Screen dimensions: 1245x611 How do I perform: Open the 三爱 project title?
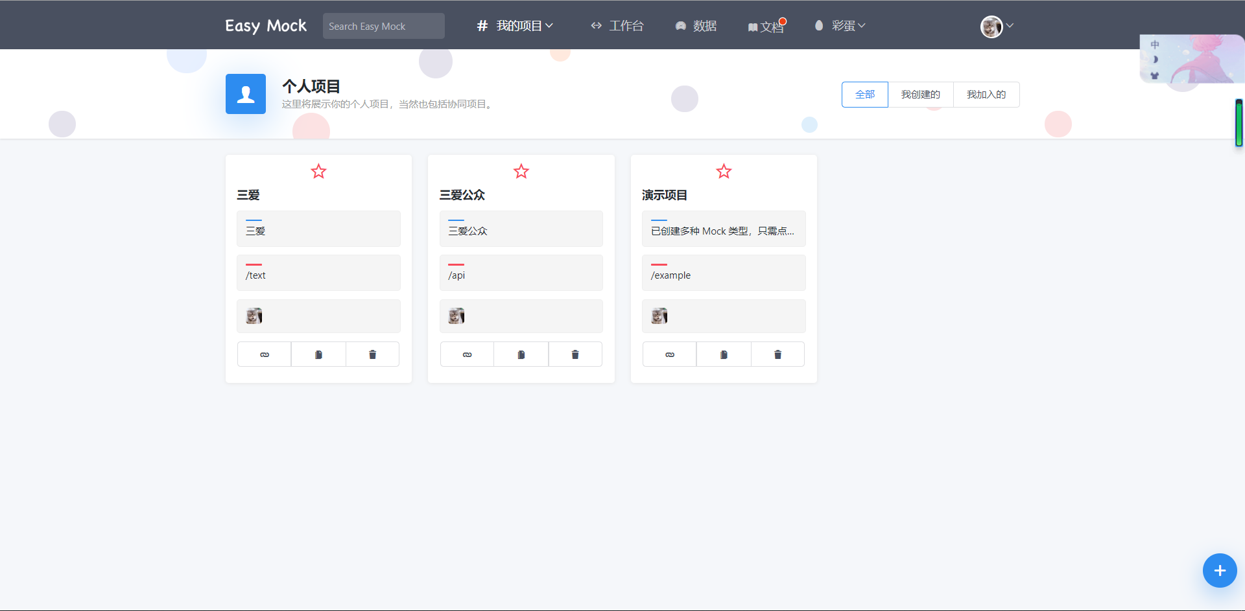point(248,195)
